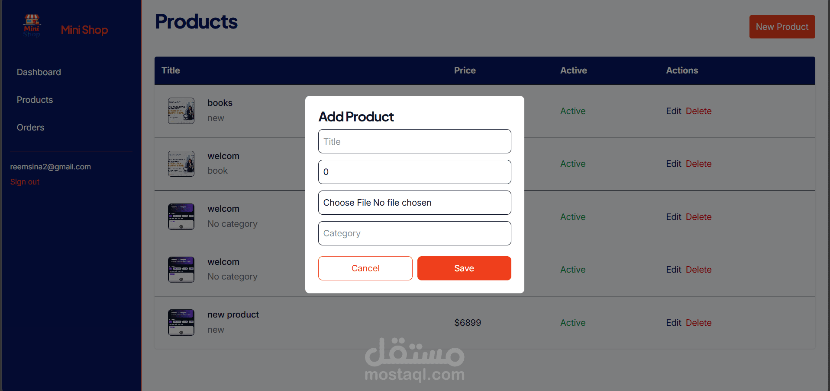
Task: Save the new product
Action: tap(464, 268)
